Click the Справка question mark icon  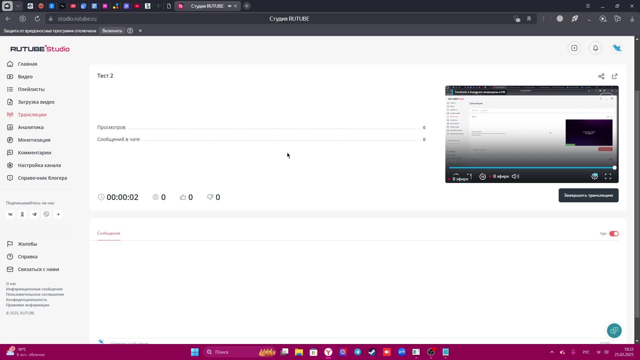coord(10,257)
